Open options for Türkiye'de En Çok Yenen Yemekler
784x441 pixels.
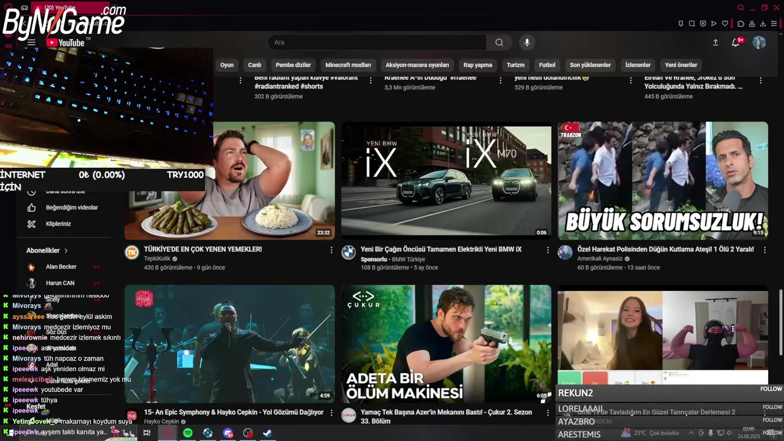[x=331, y=250]
